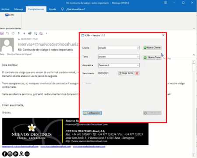
Task: Clear due date with red X icon
Action: 137,73
